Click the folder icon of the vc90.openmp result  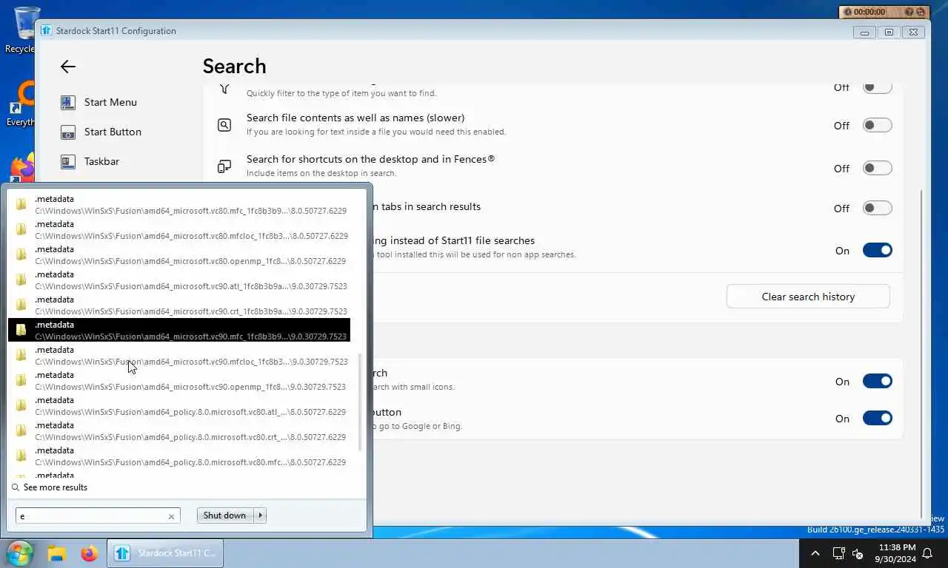(x=21, y=380)
